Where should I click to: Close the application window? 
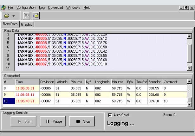tap(192, 8)
